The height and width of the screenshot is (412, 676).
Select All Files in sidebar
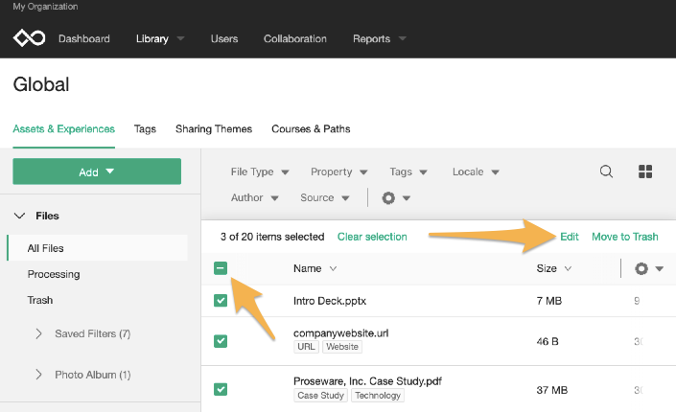tap(98, 248)
